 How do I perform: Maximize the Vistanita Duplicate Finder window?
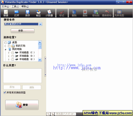tap(124, 2)
